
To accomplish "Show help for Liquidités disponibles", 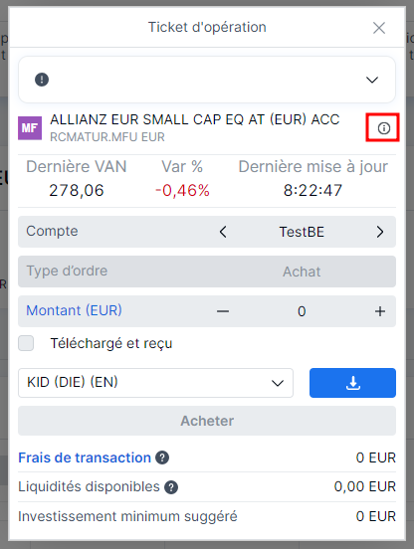I will (171, 487).
